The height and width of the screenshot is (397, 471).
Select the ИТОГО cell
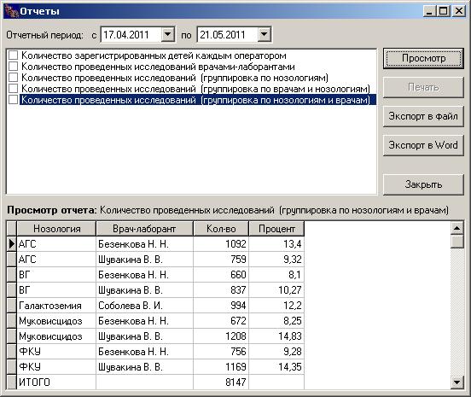(x=57, y=382)
